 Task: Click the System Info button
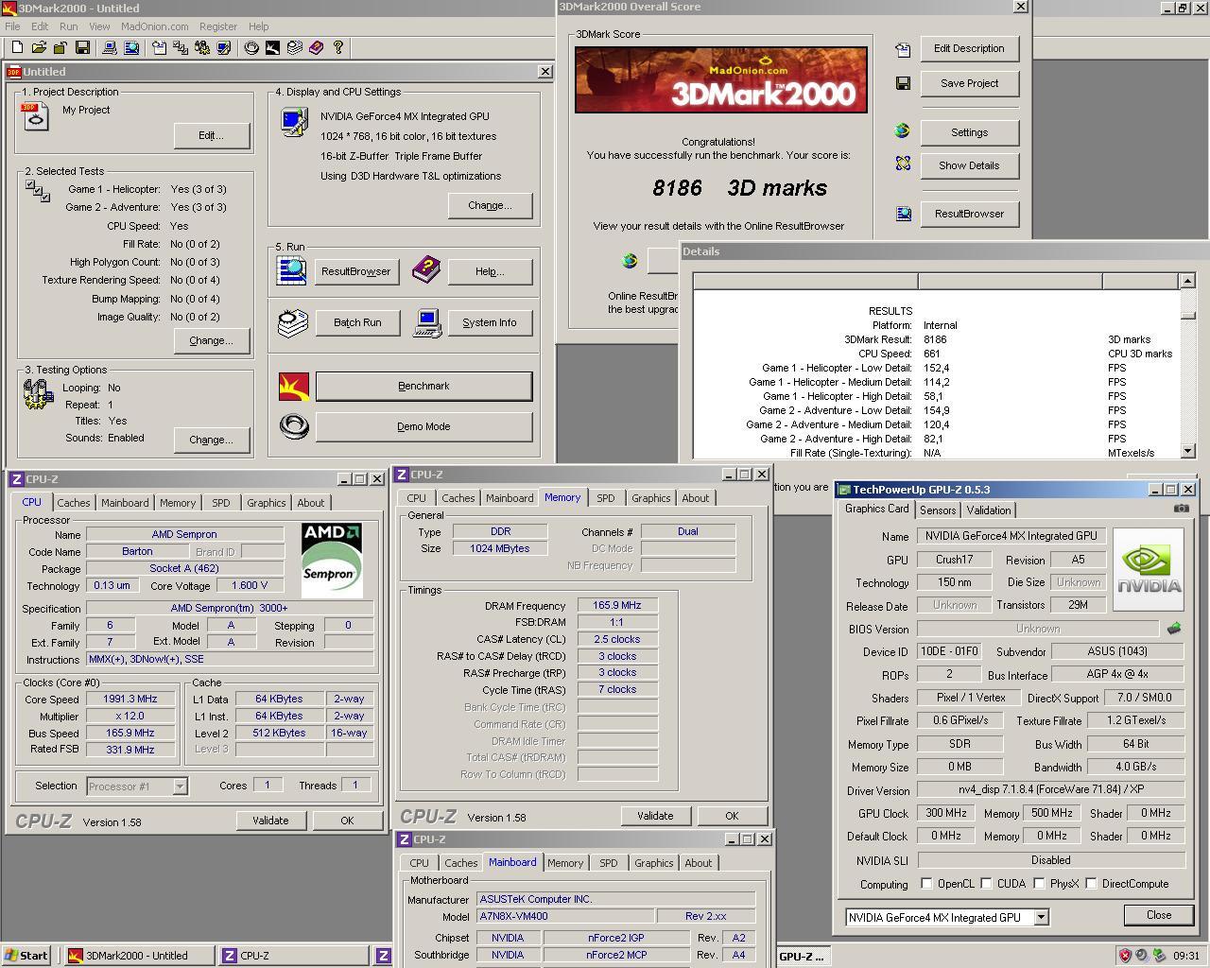490,322
